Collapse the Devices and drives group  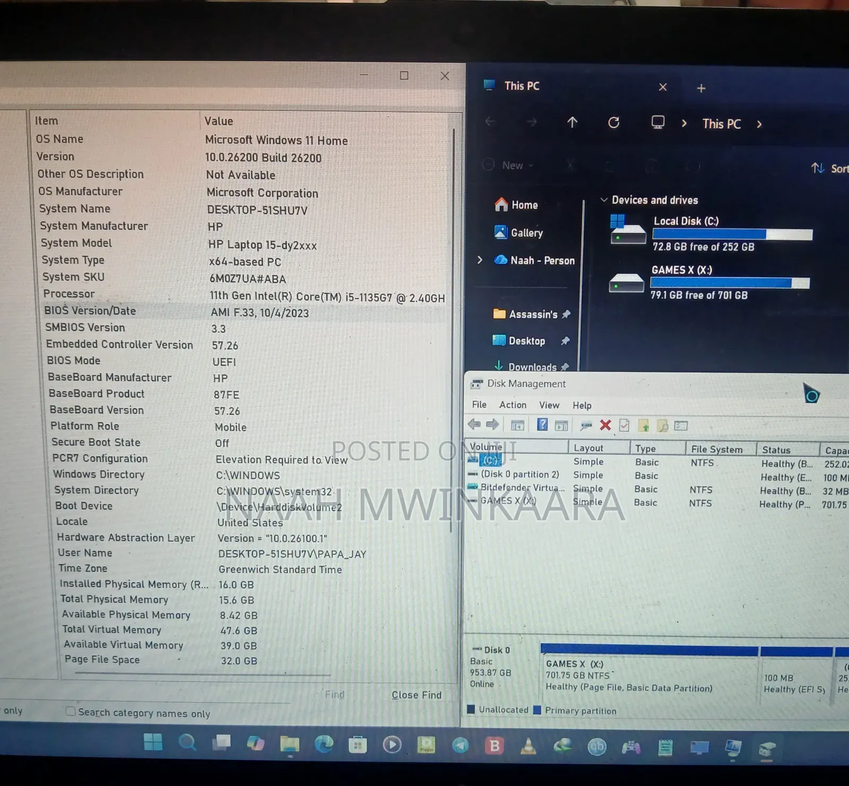(603, 200)
